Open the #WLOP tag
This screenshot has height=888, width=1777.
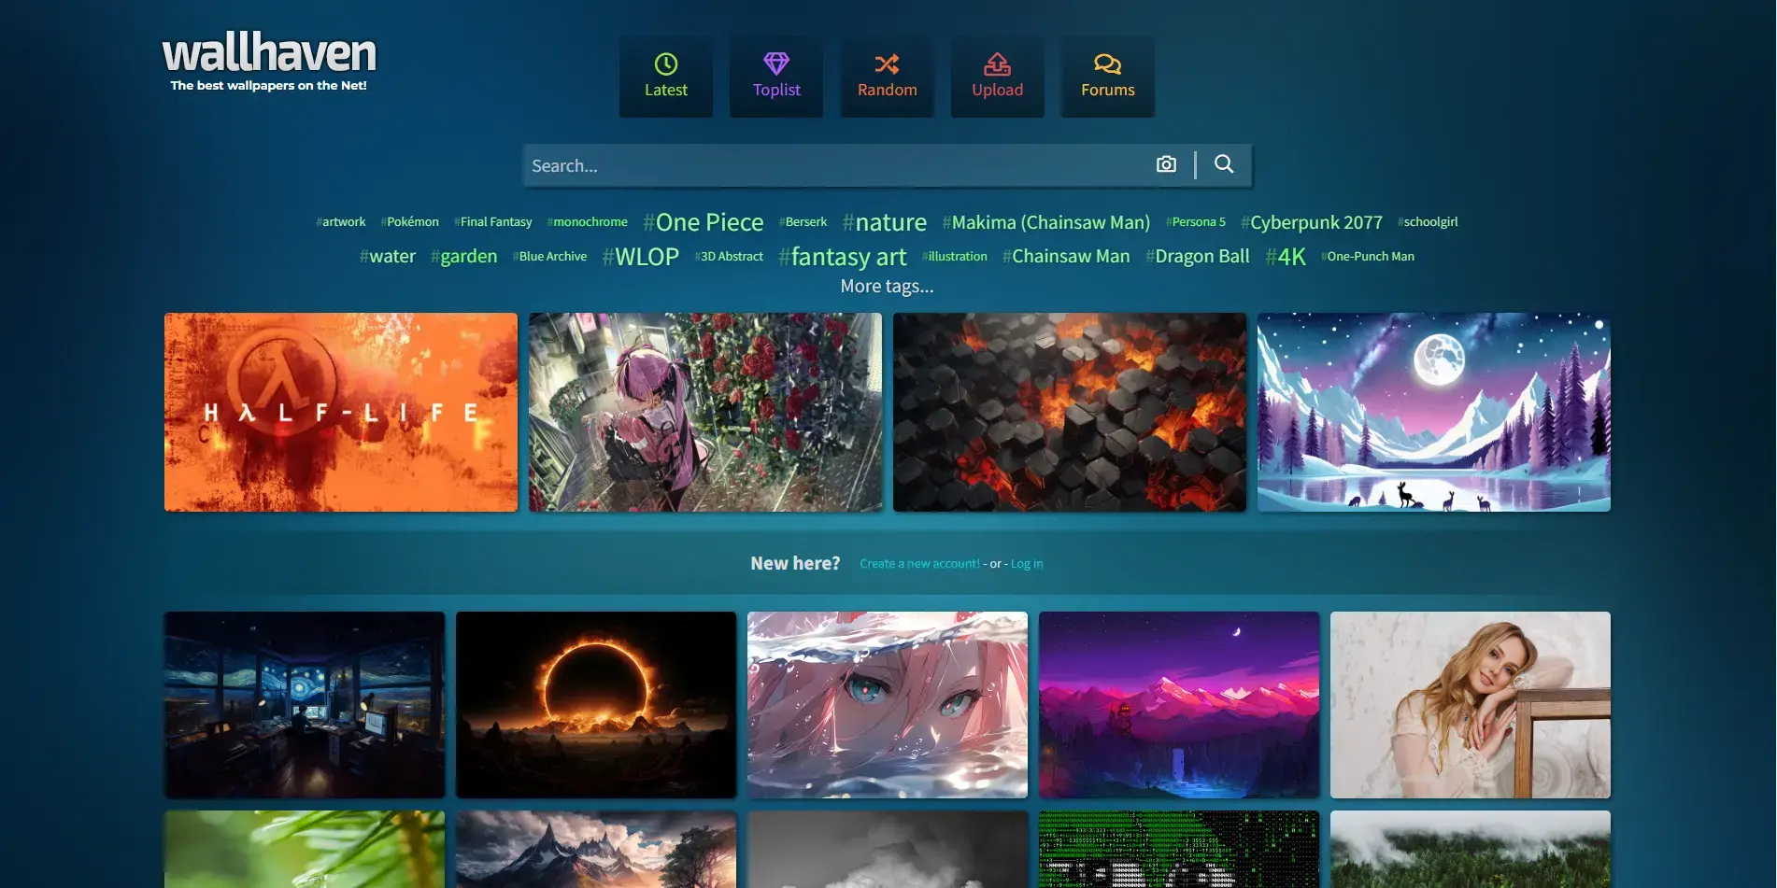point(641,257)
